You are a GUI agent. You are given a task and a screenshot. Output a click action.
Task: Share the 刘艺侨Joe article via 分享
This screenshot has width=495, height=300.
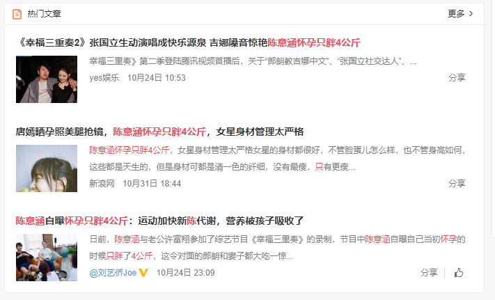click(x=429, y=273)
